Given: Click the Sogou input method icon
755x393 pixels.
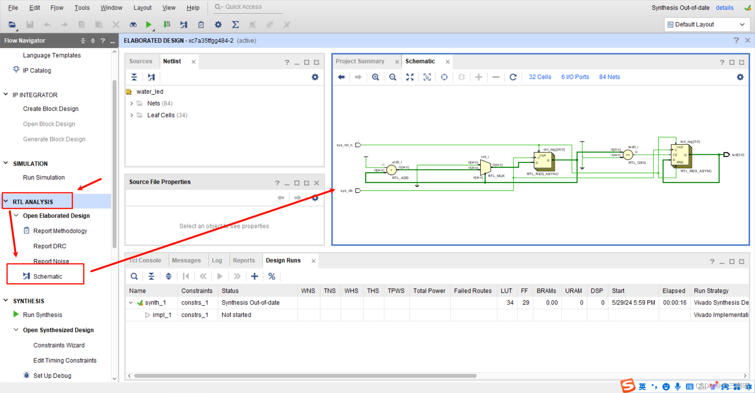Looking at the screenshot, I should click(x=628, y=386).
